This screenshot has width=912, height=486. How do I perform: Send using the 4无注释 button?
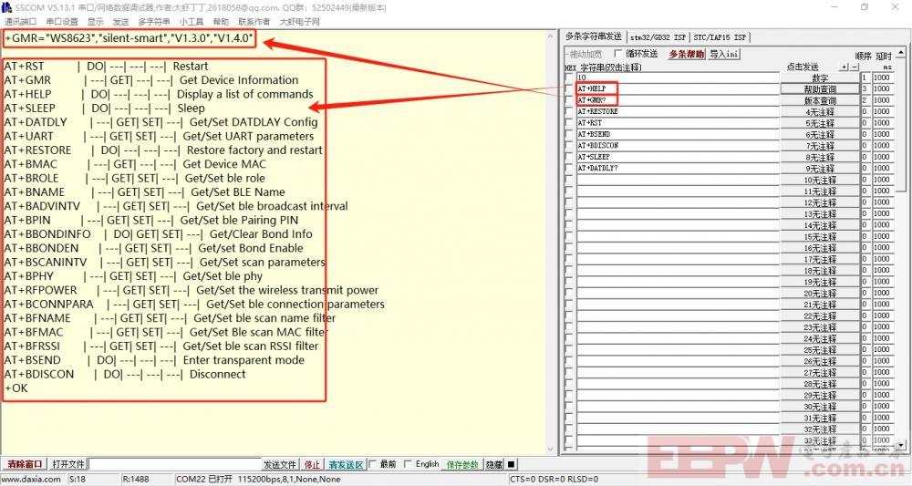820,111
